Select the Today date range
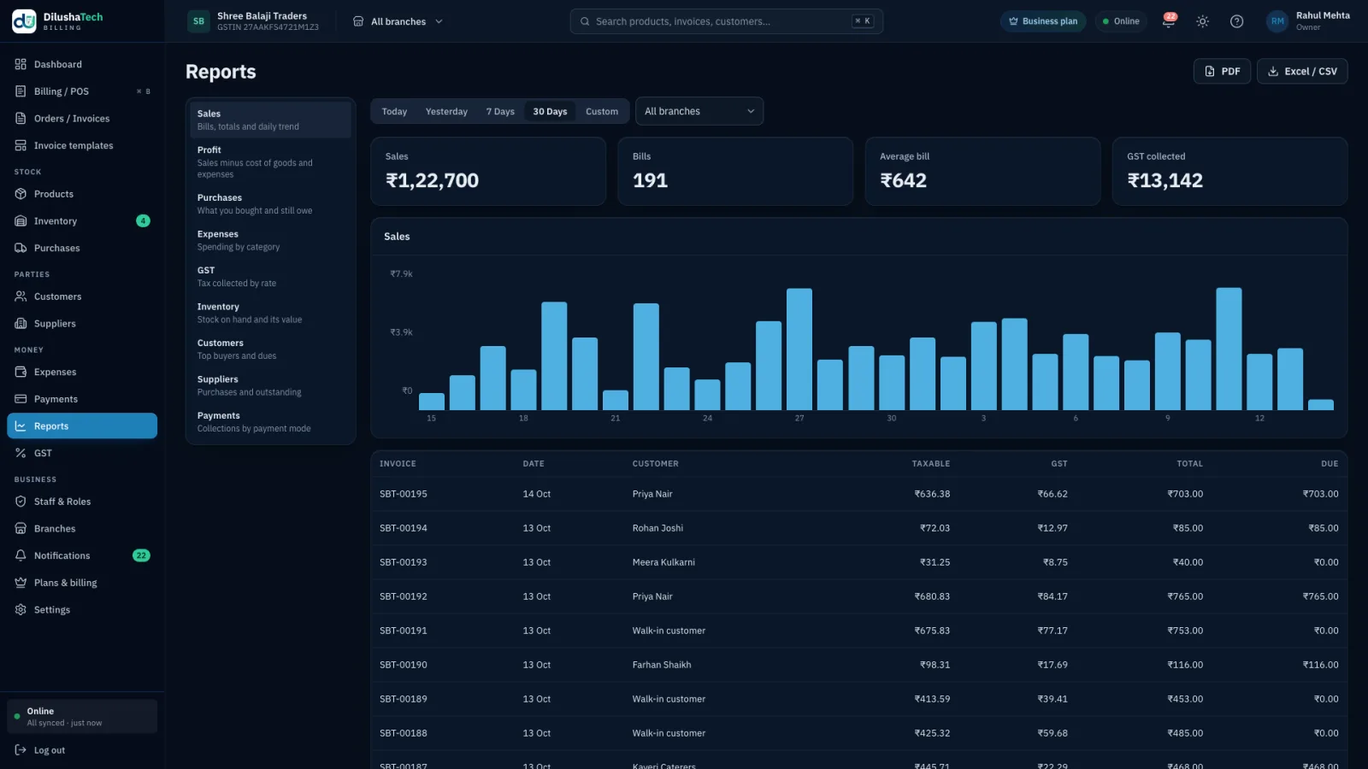Image resolution: width=1368 pixels, height=769 pixels. point(394,111)
